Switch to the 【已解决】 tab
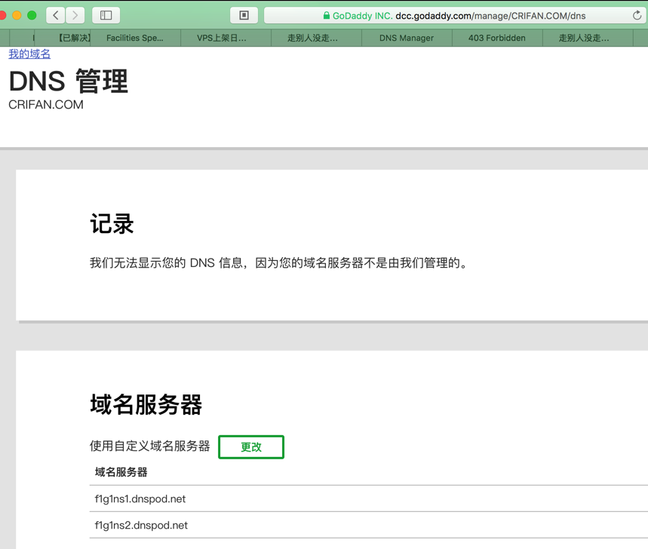The width and height of the screenshot is (648, 549). pyautogui.click(x=63, y=38)
